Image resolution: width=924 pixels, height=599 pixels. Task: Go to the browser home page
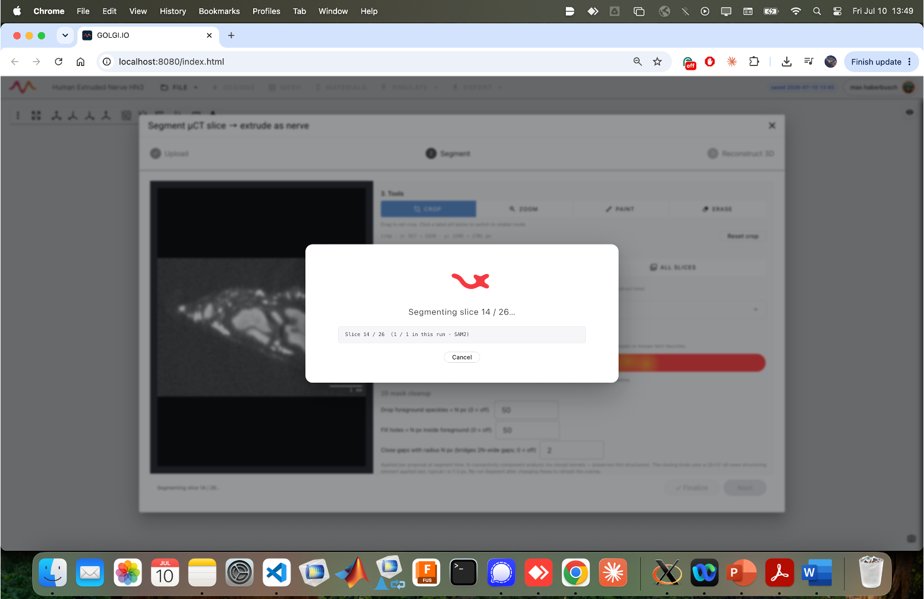pos(81,62)
